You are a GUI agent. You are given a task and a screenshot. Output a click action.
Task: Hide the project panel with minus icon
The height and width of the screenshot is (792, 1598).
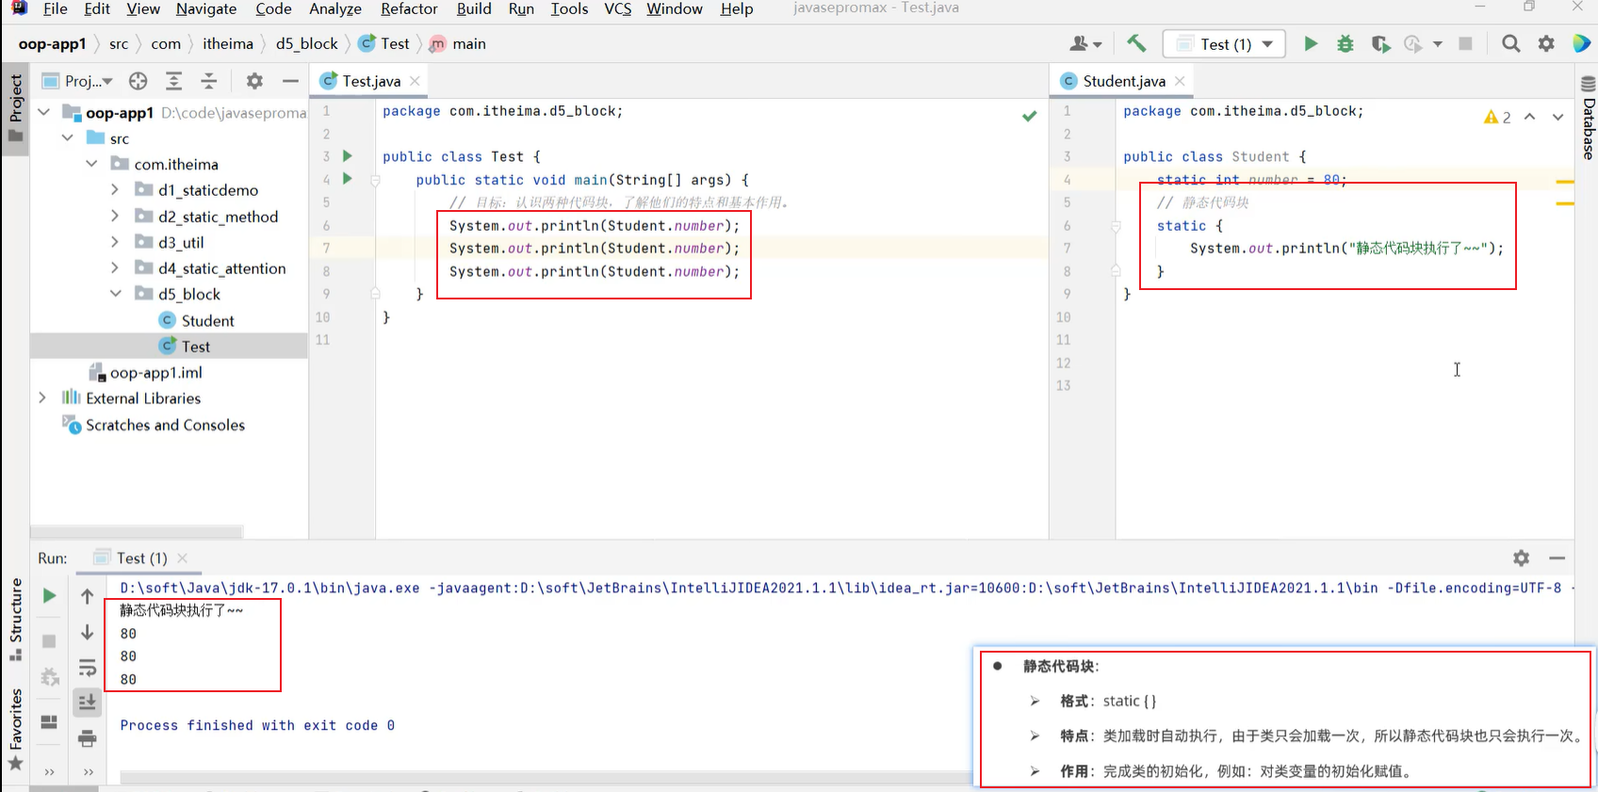290,81
